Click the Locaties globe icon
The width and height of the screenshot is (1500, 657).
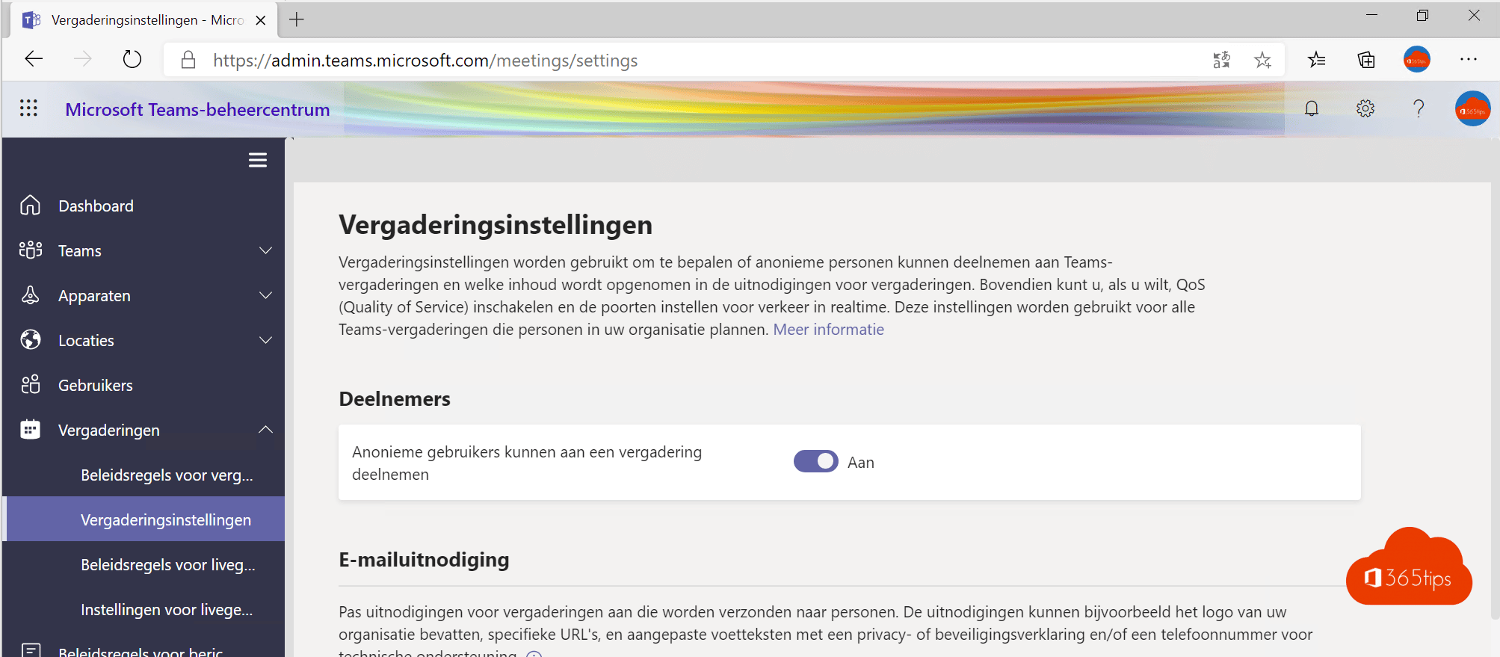tap(31, 339)
